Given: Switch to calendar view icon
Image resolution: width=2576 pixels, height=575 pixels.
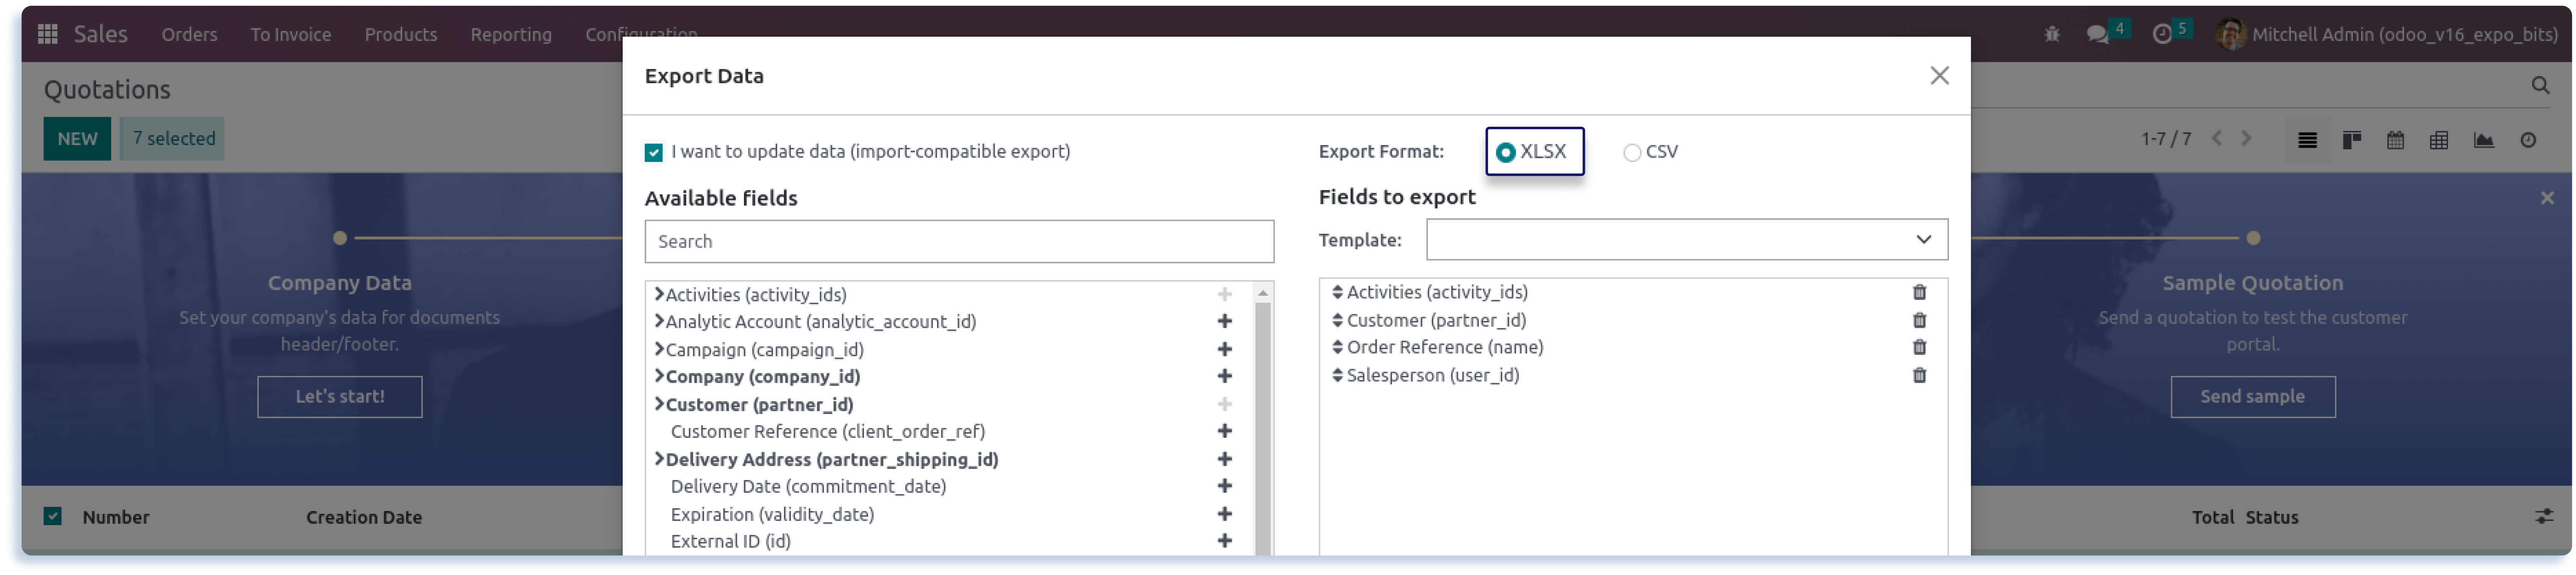Looking at the screenshot, I should (2396, 140).
